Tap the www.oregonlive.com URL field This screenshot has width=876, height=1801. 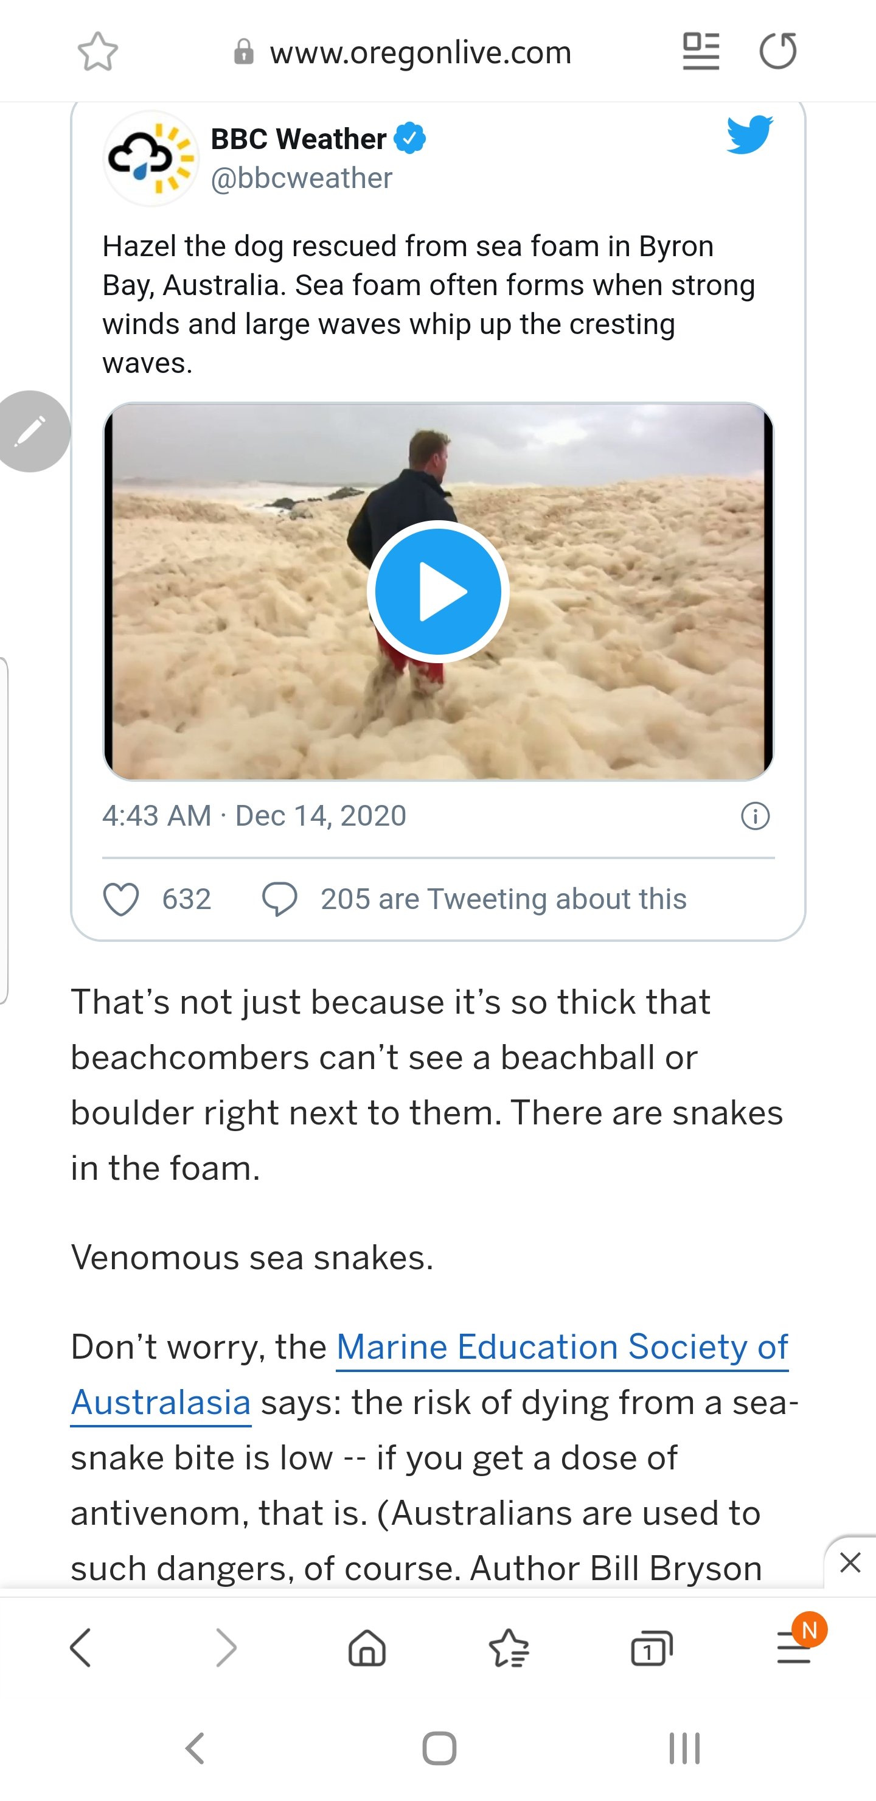tap(420, 52)
